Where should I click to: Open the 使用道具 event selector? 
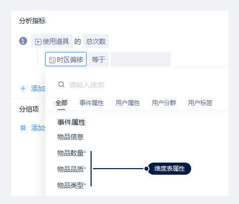[x=52, y=41]
